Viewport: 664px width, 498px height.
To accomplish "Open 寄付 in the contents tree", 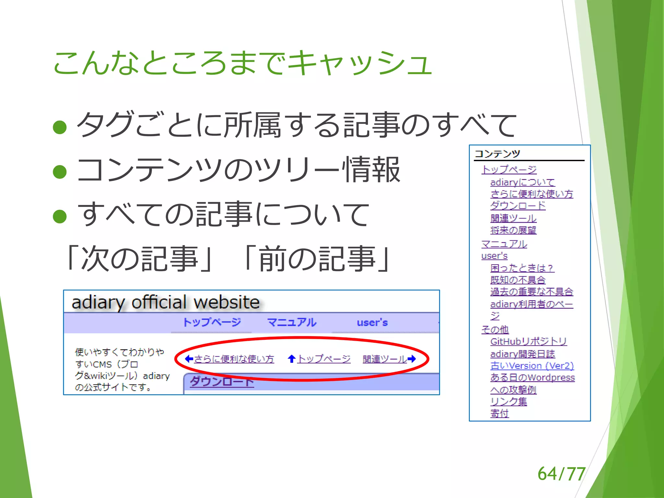I will [500, 413].
